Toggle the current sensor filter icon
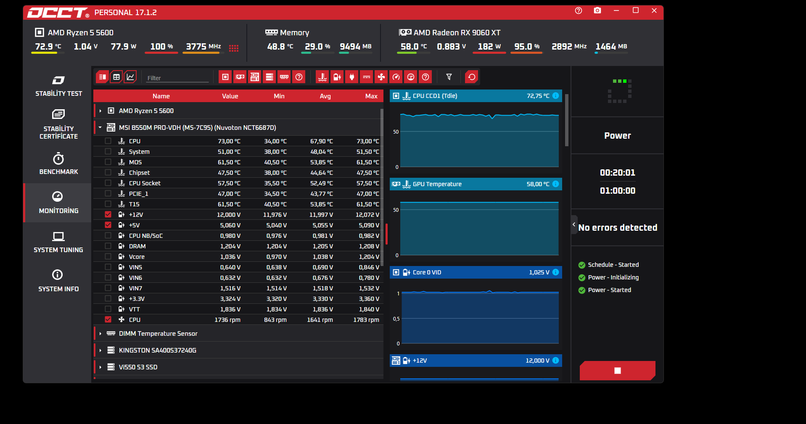This screenshot has height=424, width=806. pyautogui.click(x=367, y=77)
